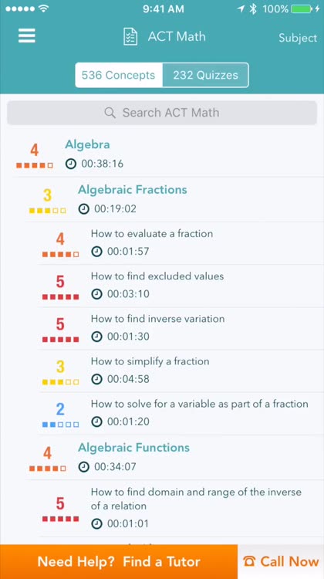Open the hamburger menu
This screenshot has height=579, width=324.
tap(27, 36)
